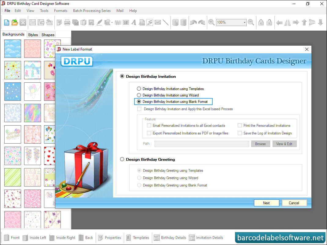Select the text A tool icon
Image resolution: width=327 pixels, height=245 pixels.
pos(134,22)
